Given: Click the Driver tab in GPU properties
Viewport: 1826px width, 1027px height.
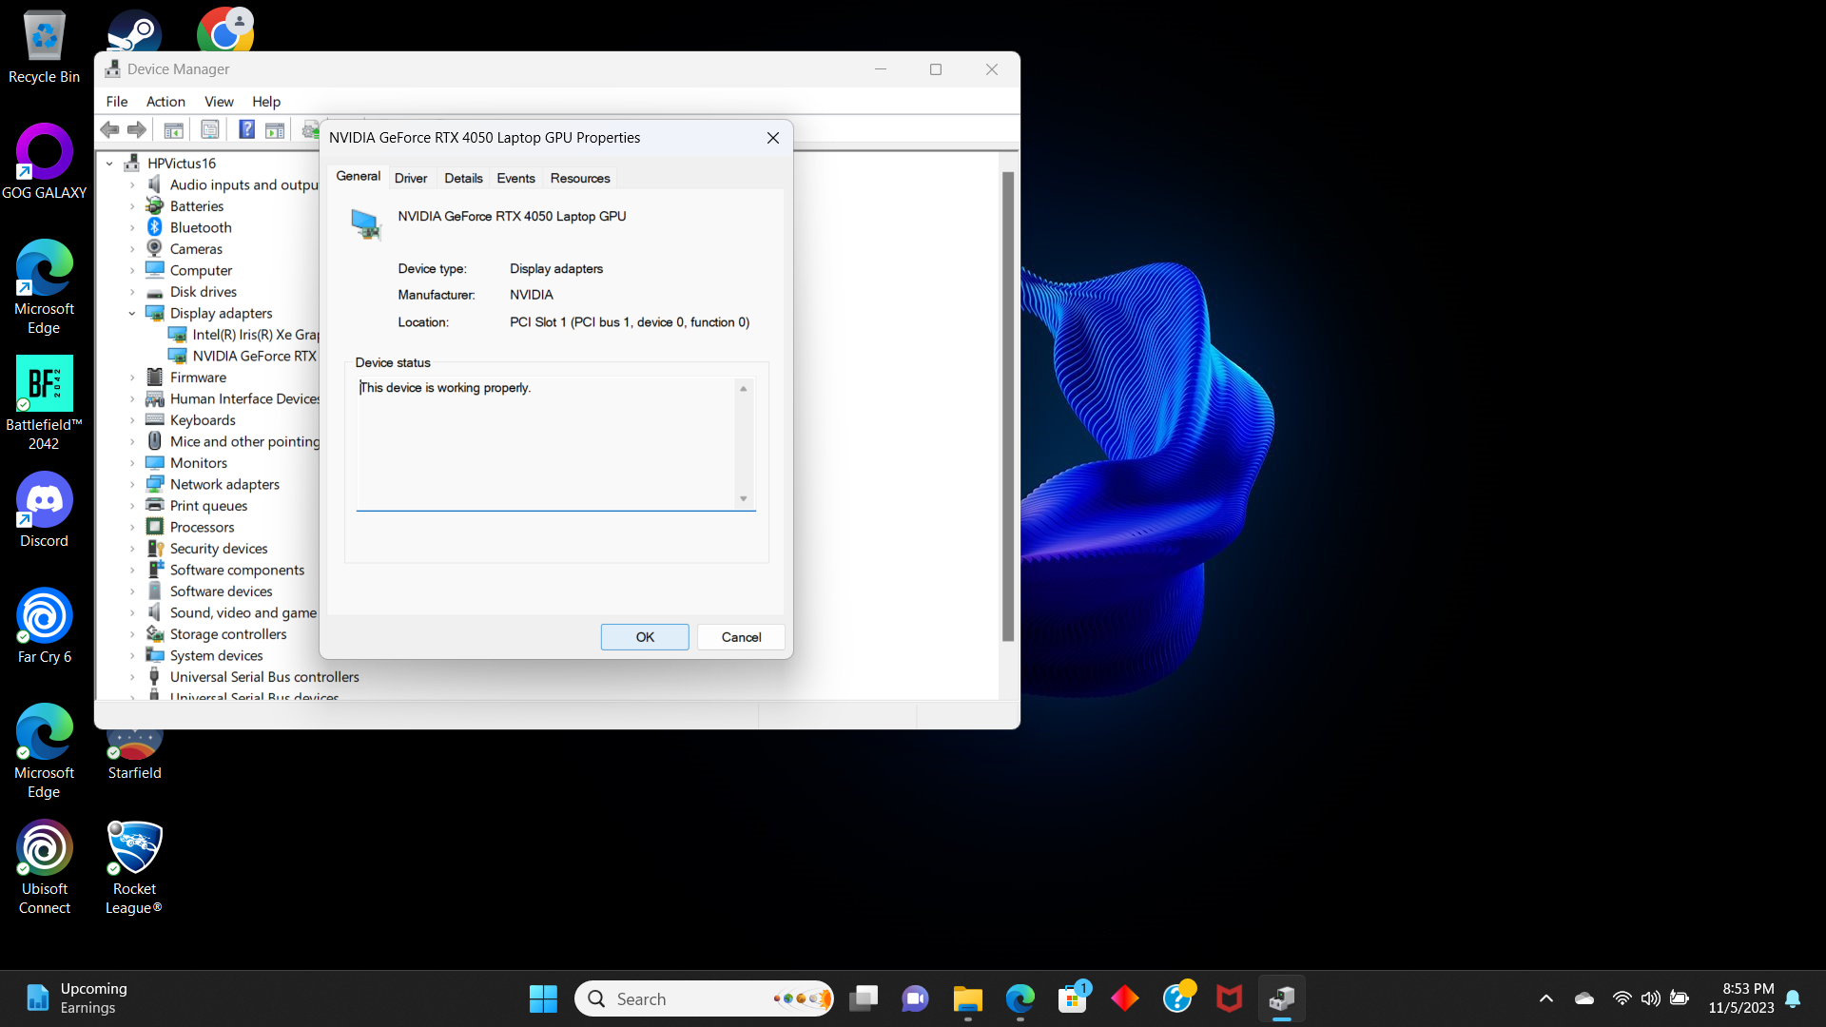Looking at the screenshot, I should (410, 178).
